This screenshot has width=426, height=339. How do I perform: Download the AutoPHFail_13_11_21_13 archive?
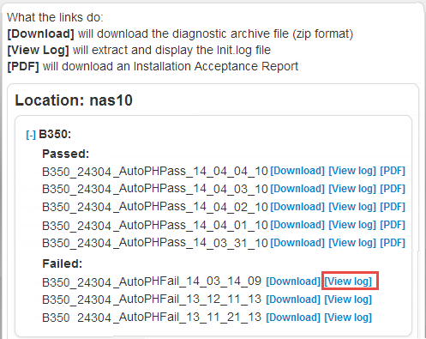(x=293, y=318)
